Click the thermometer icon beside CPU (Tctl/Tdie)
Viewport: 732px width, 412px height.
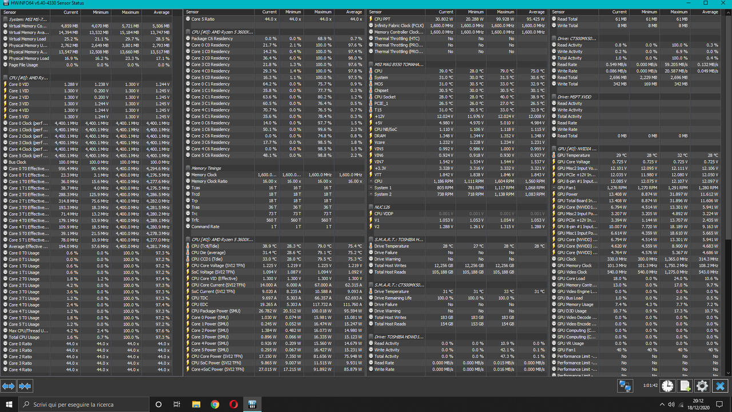tap(188, 246)
